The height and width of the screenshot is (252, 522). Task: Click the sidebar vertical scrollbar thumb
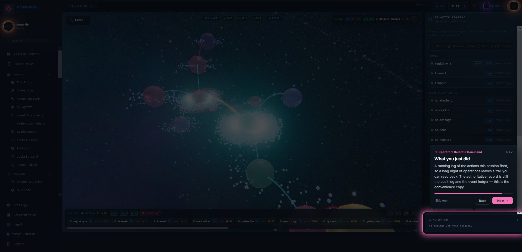click(60, 64)
